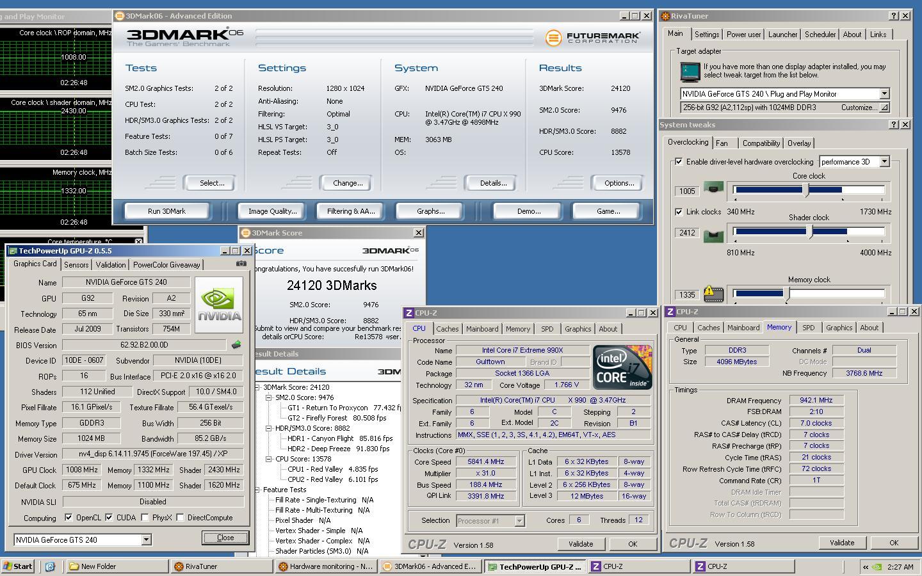
Task: Collapse the SM2.0 Score: 9476 tree node
Action: point(270,397)
